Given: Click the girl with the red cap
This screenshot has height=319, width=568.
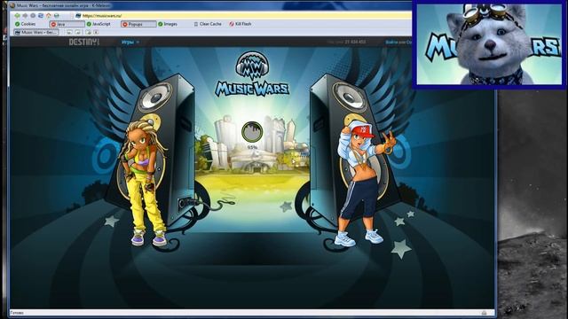Looking at the screenshot, I should point(365,183).
